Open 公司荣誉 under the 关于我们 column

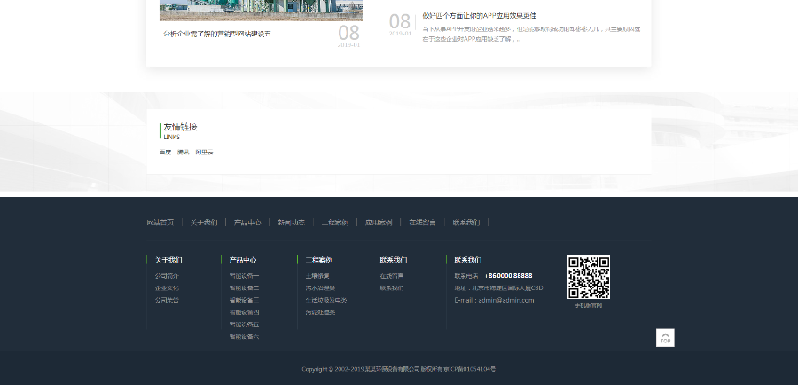point(167,300)
